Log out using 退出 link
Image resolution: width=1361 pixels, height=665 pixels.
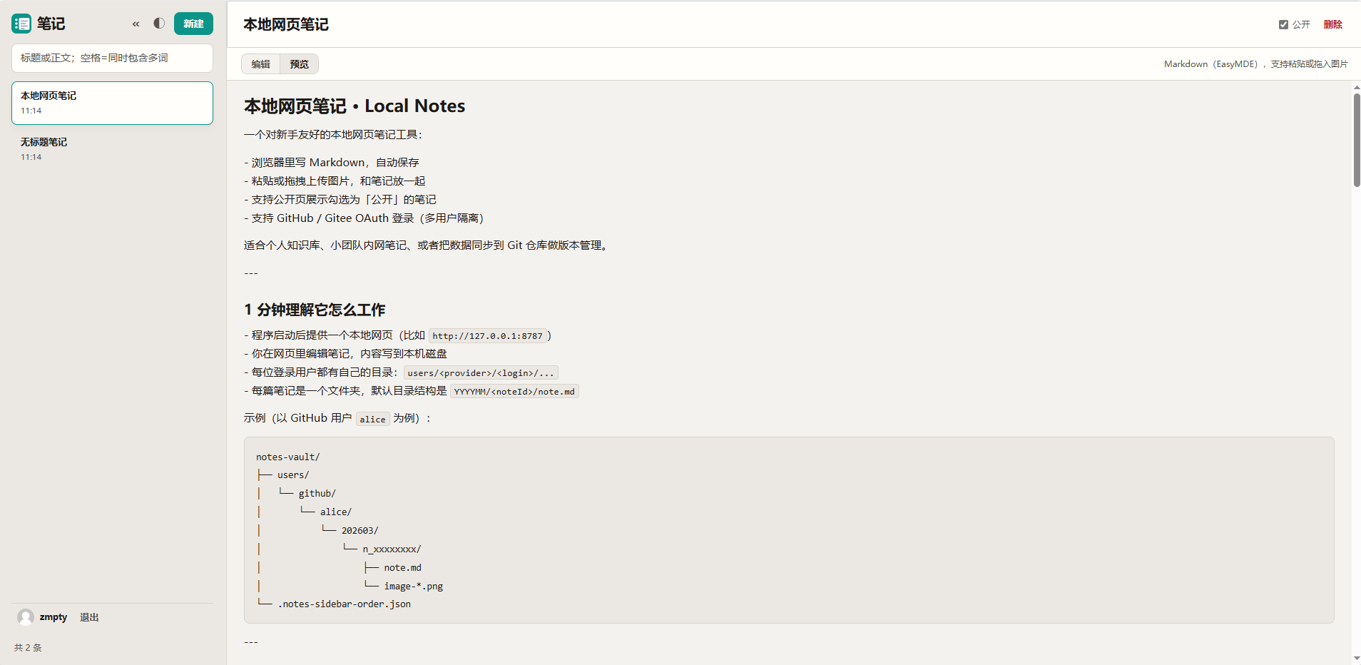click(89, 617)
